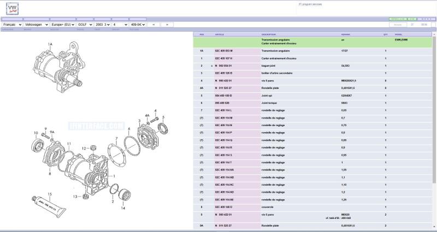437x232 pixels.
Task: Open the Volkswagen brand dropdown
Action: coord(37,25)
